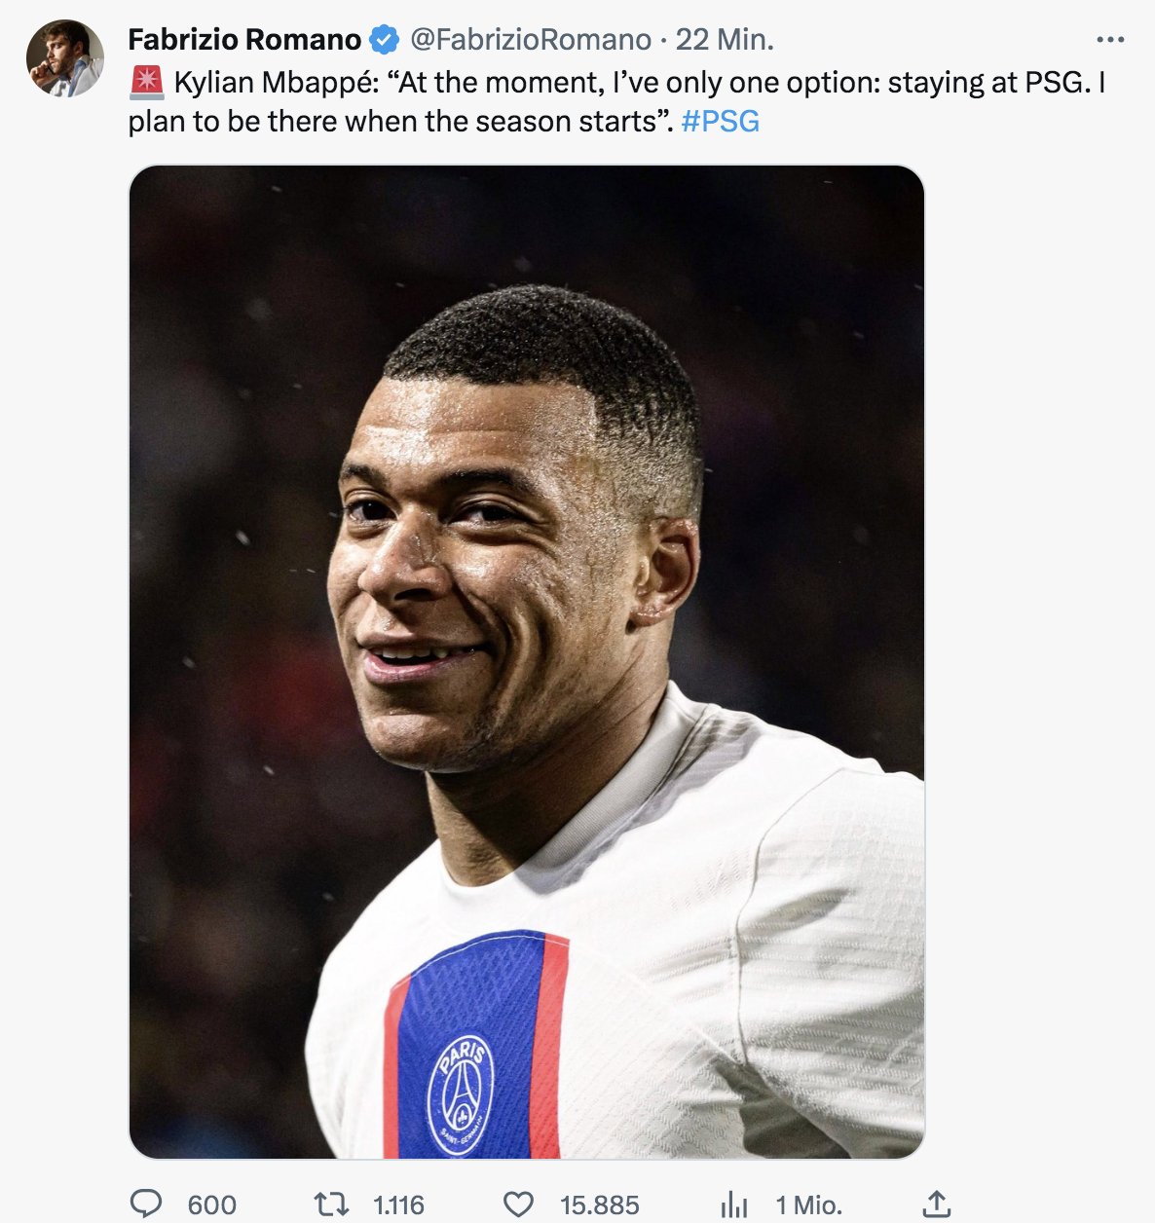1155x1223 pixels.
Task: Open the three-dot more options menu
Action: (x=1110, y=40)
